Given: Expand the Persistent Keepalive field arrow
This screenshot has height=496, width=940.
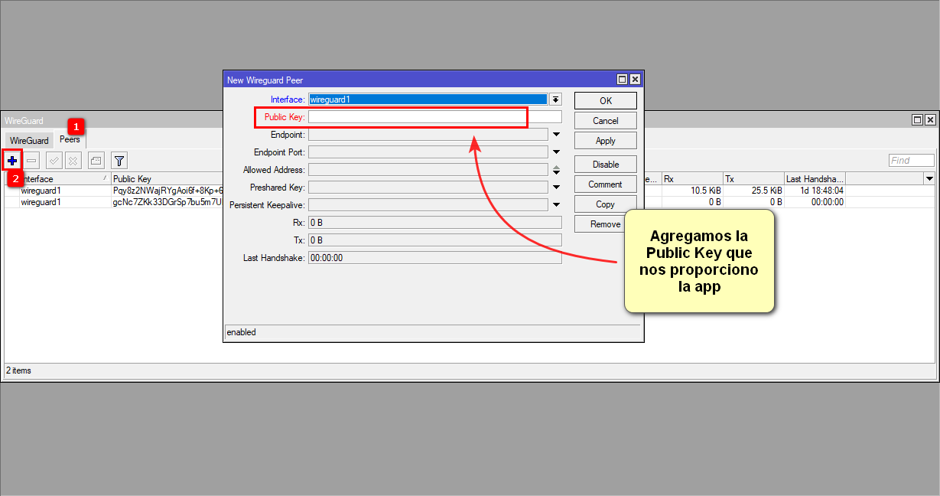Looking at the screenshot, I should pyautogui.click(x=556, y=205).
